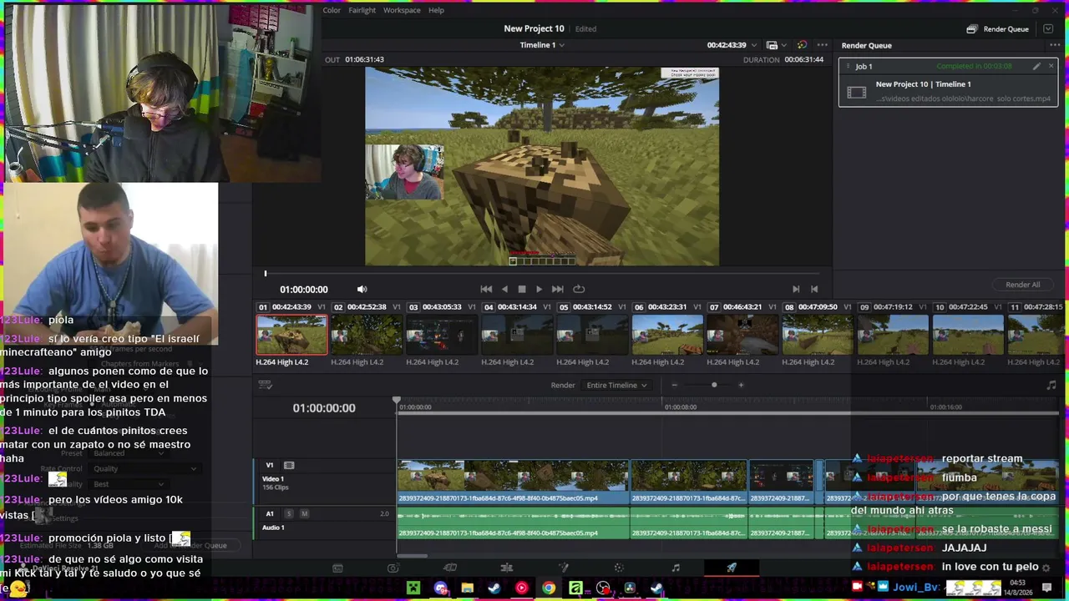Click the viewer scrubber bar
The height and width of the screenshot is (601, 1069).
tap(541, 273)
